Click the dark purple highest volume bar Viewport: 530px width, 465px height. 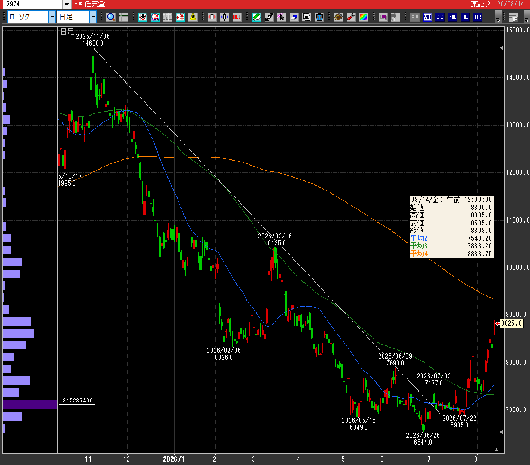coord(30,405)
